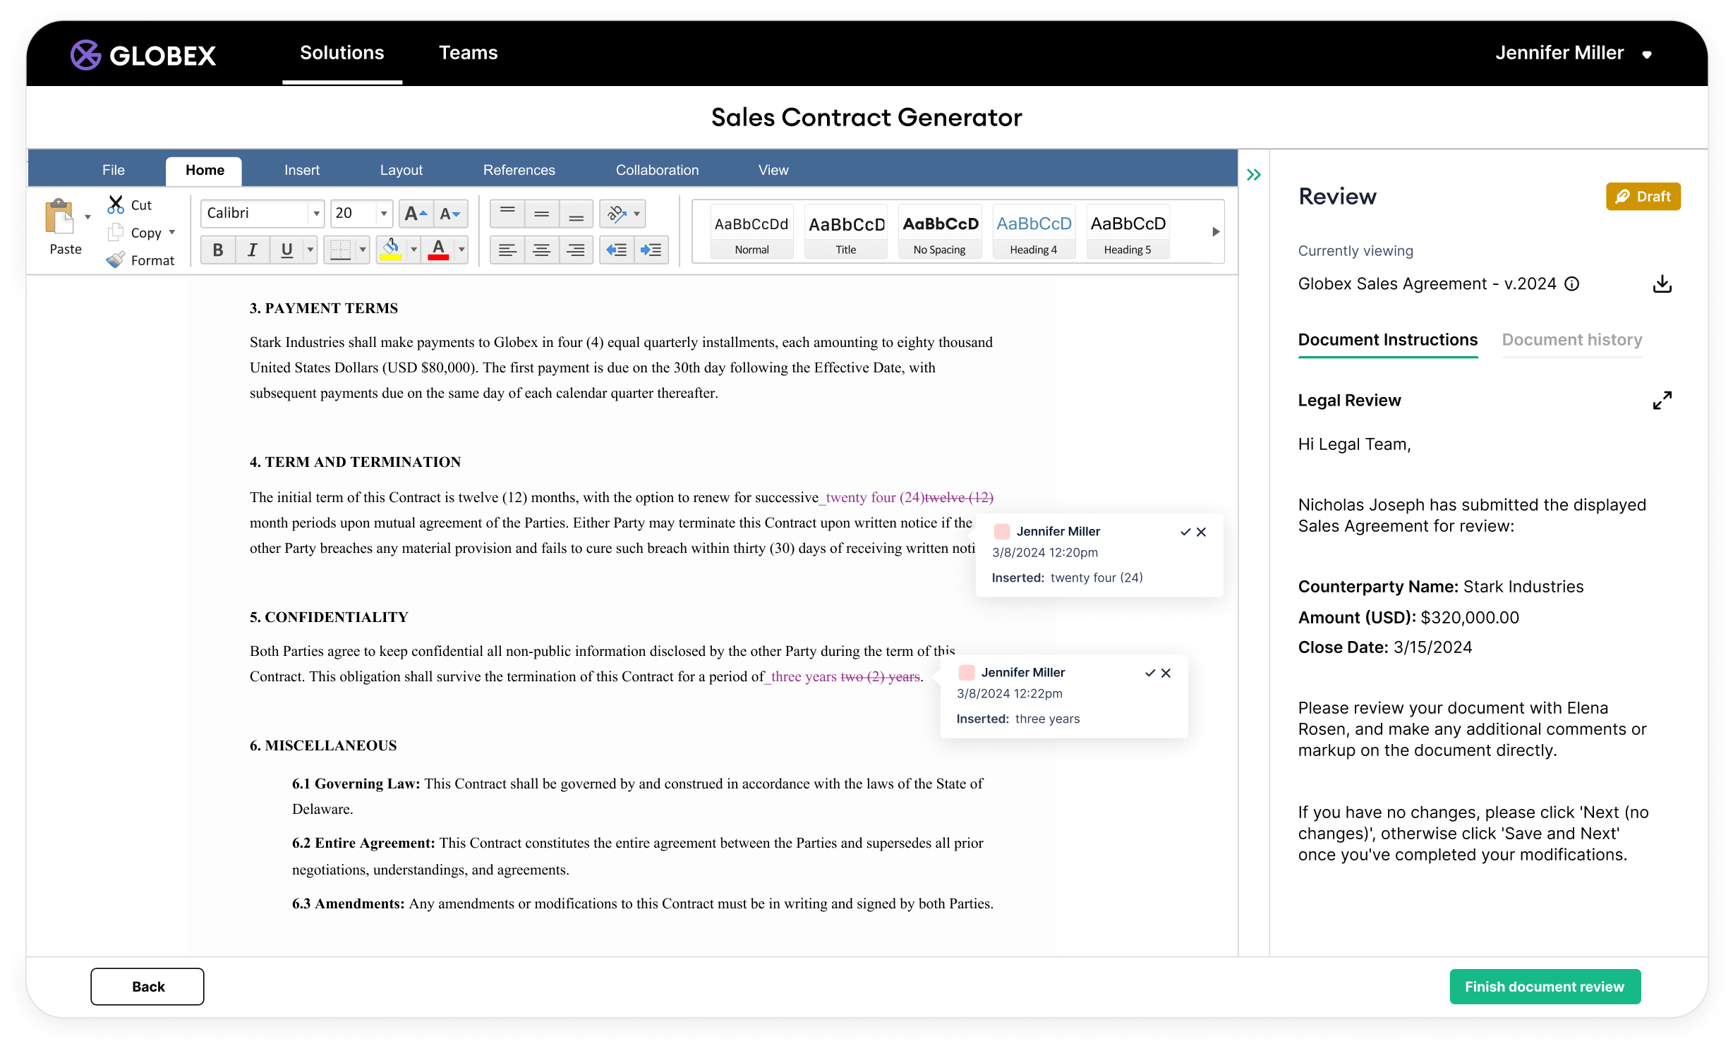Click the Globex logo
Viewport: 1733px width, 1048px height.
(x=143, y=55)
